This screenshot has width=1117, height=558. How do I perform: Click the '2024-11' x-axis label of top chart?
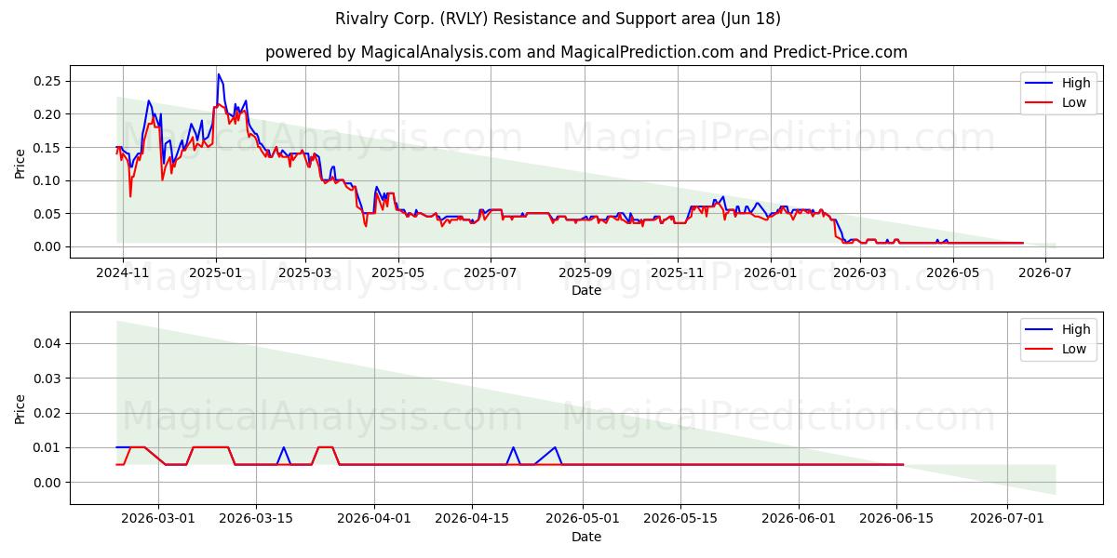123,273
